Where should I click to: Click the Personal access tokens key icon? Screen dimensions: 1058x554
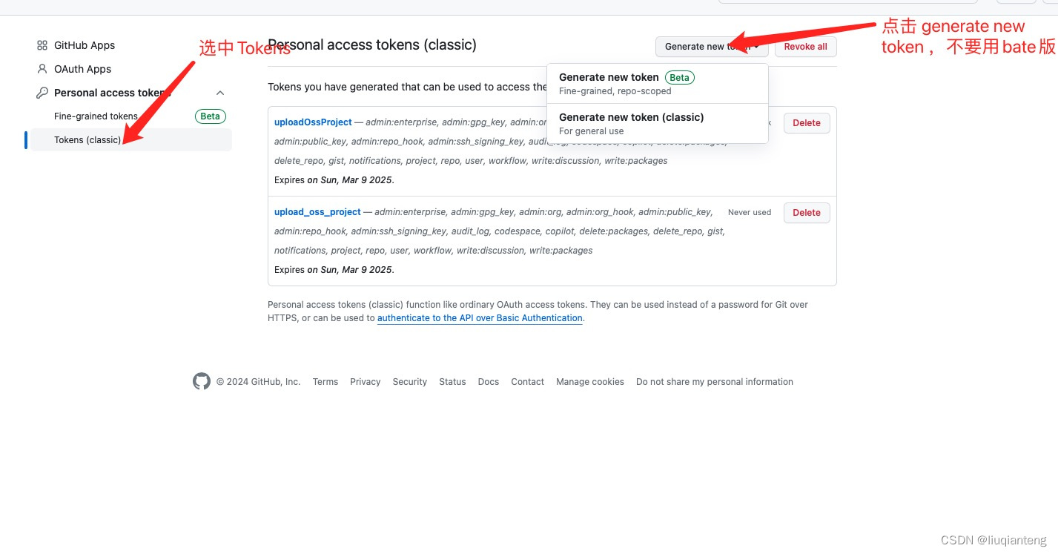point(42,93)
